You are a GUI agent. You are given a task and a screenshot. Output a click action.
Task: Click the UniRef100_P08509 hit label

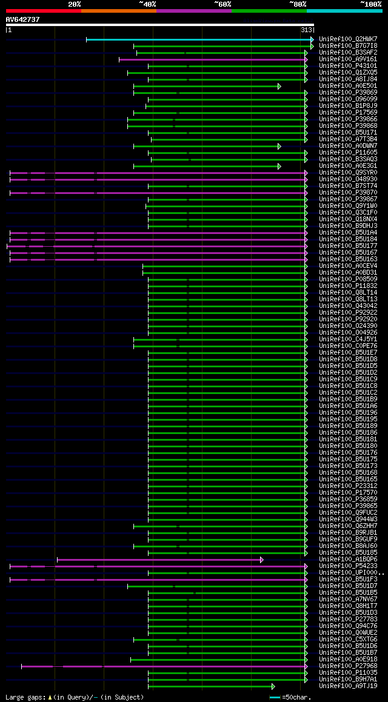point(348,279)
